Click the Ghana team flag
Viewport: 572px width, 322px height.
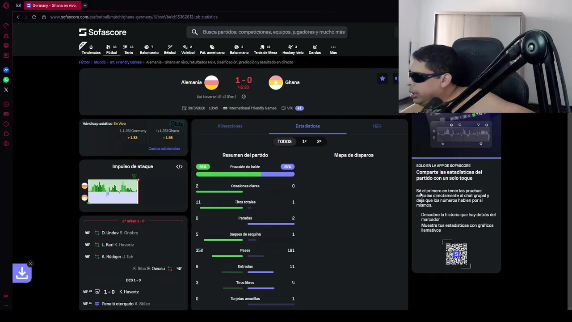click(x=276, y=82)
